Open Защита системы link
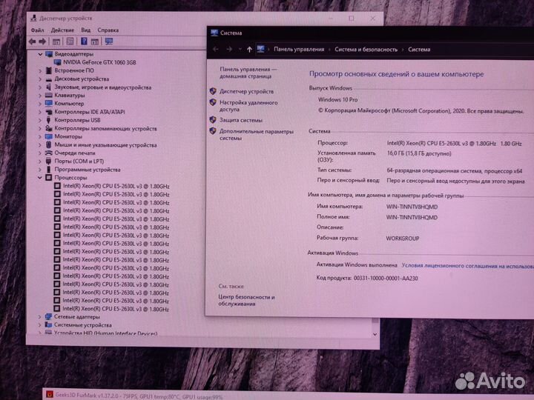 241,120
